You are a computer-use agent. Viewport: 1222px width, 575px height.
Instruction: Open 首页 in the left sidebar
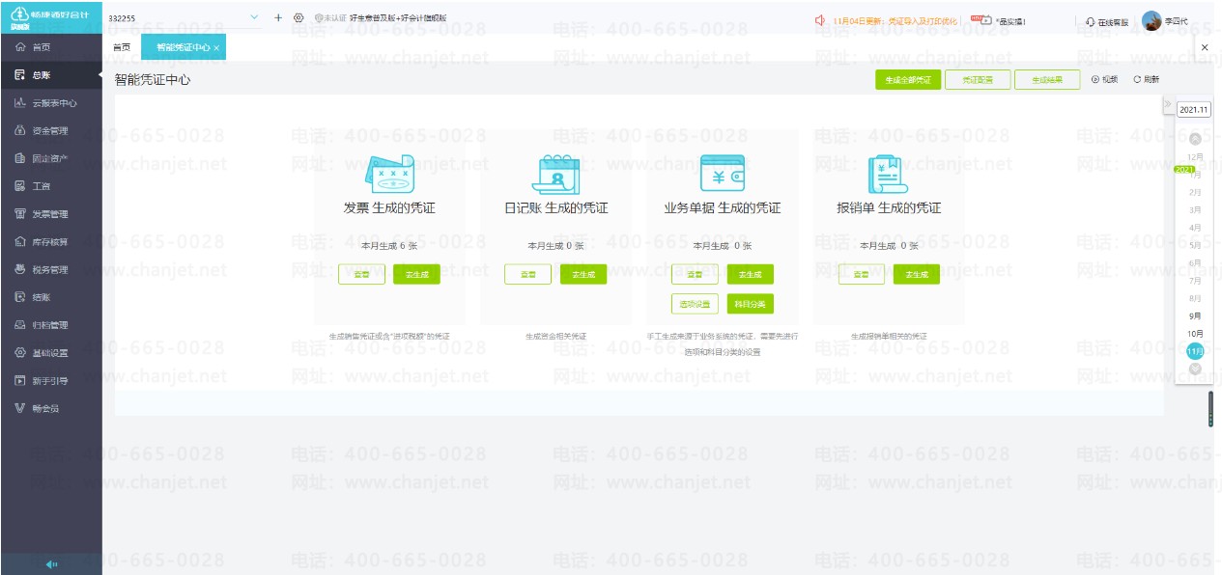[50, 46]
